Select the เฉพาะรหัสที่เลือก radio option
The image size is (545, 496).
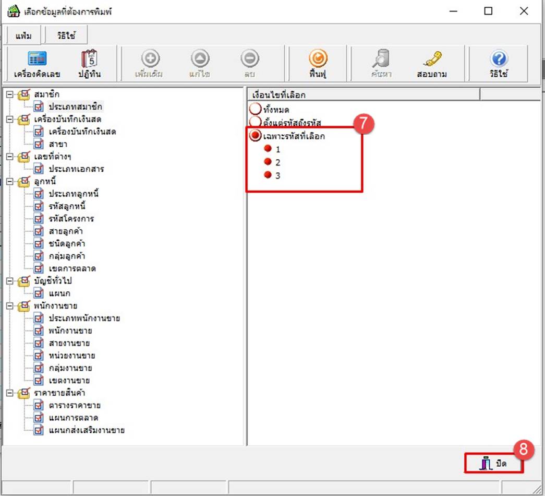click(x=256, y=136)
